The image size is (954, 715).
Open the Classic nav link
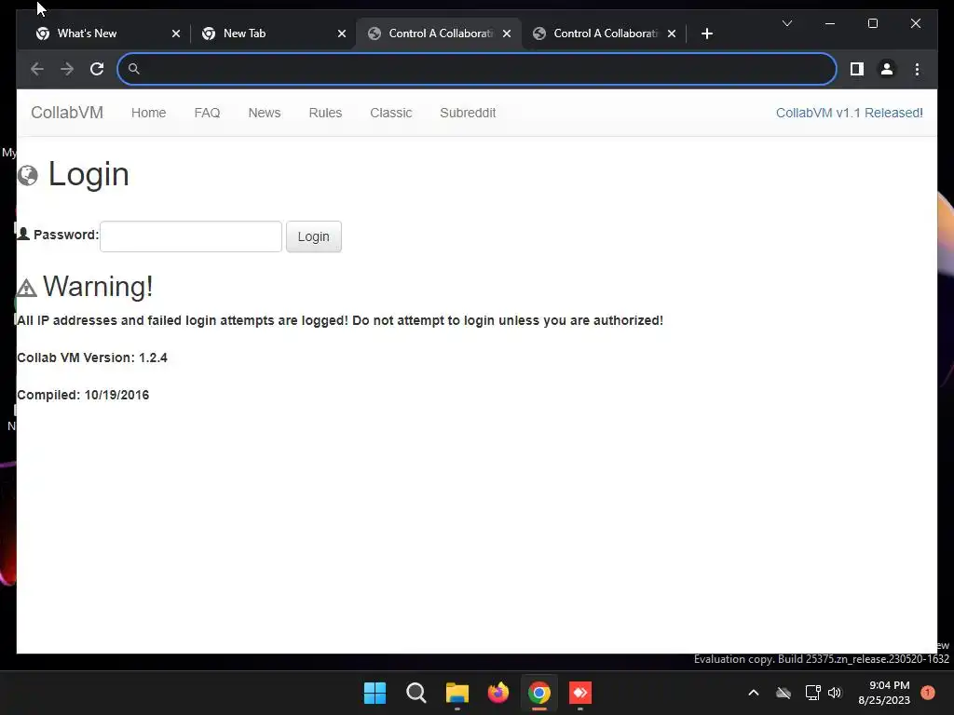pyautogui.click(x=390, y=113)
